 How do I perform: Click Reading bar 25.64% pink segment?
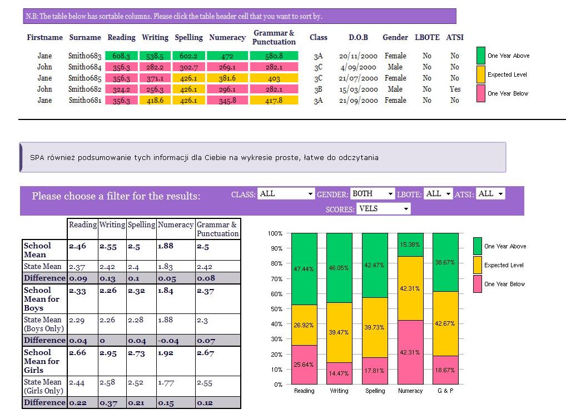[x=304, y=365]
